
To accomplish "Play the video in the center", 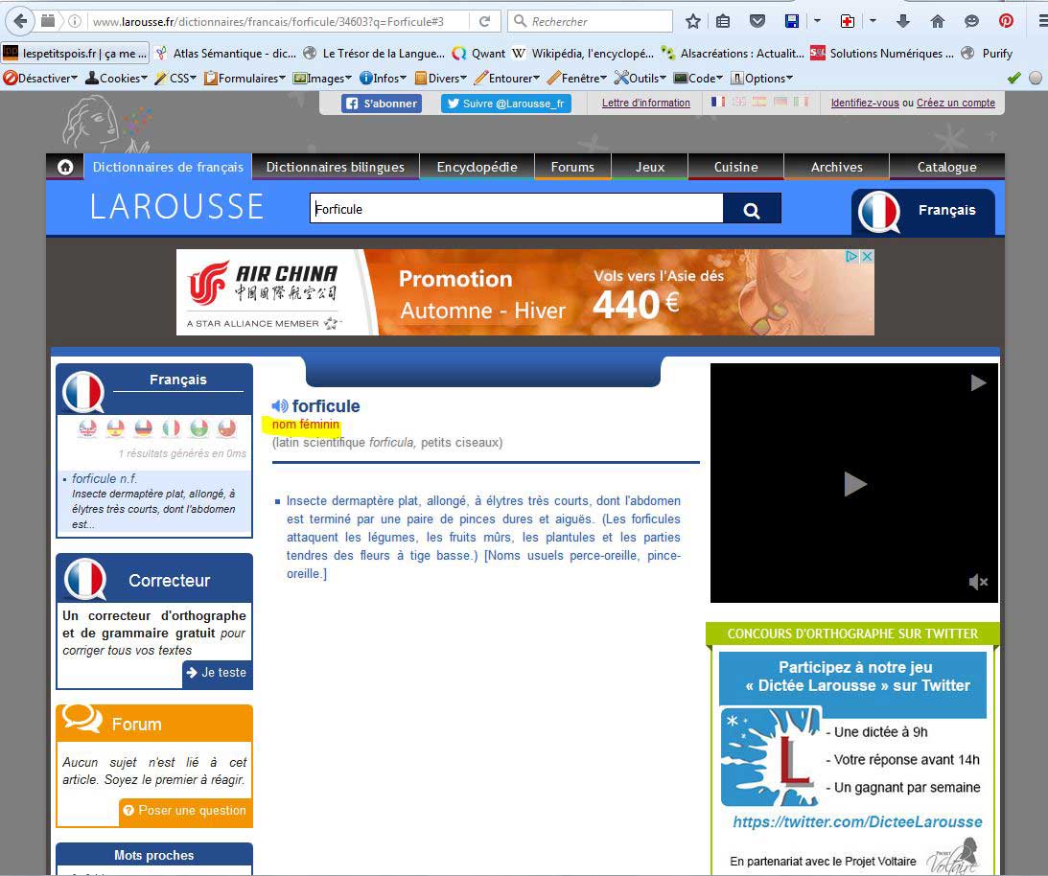I will pyautogui.click(x=855, y=484).
